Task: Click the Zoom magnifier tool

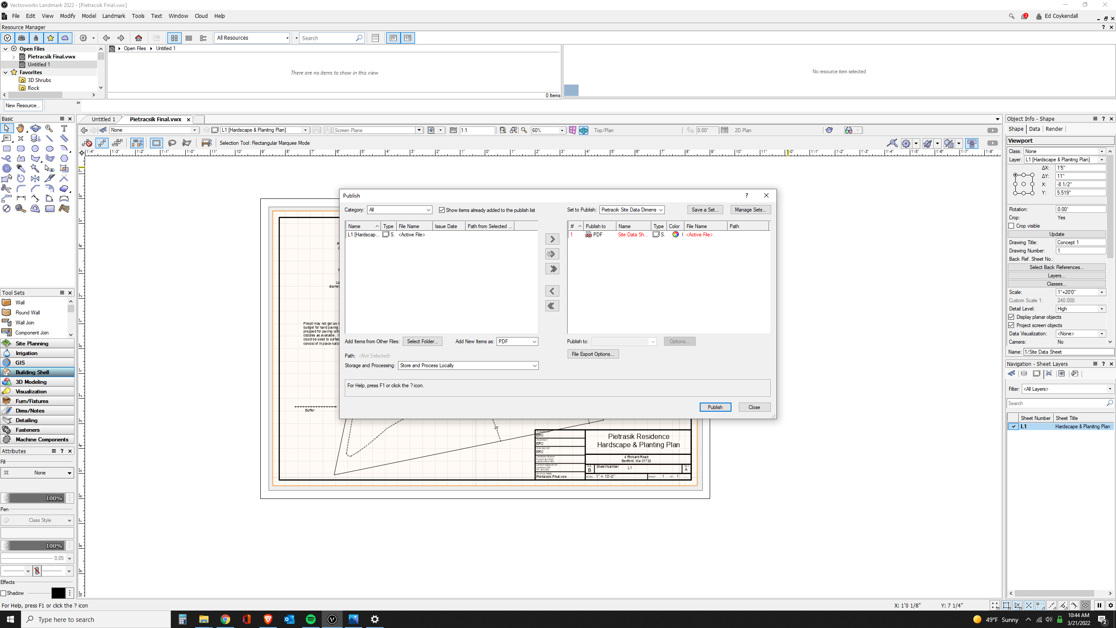Action: click(49, 128)
